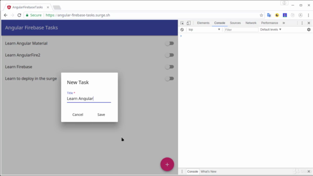
Task: Click the Title input field in dialog
Action: coord(89,99)
